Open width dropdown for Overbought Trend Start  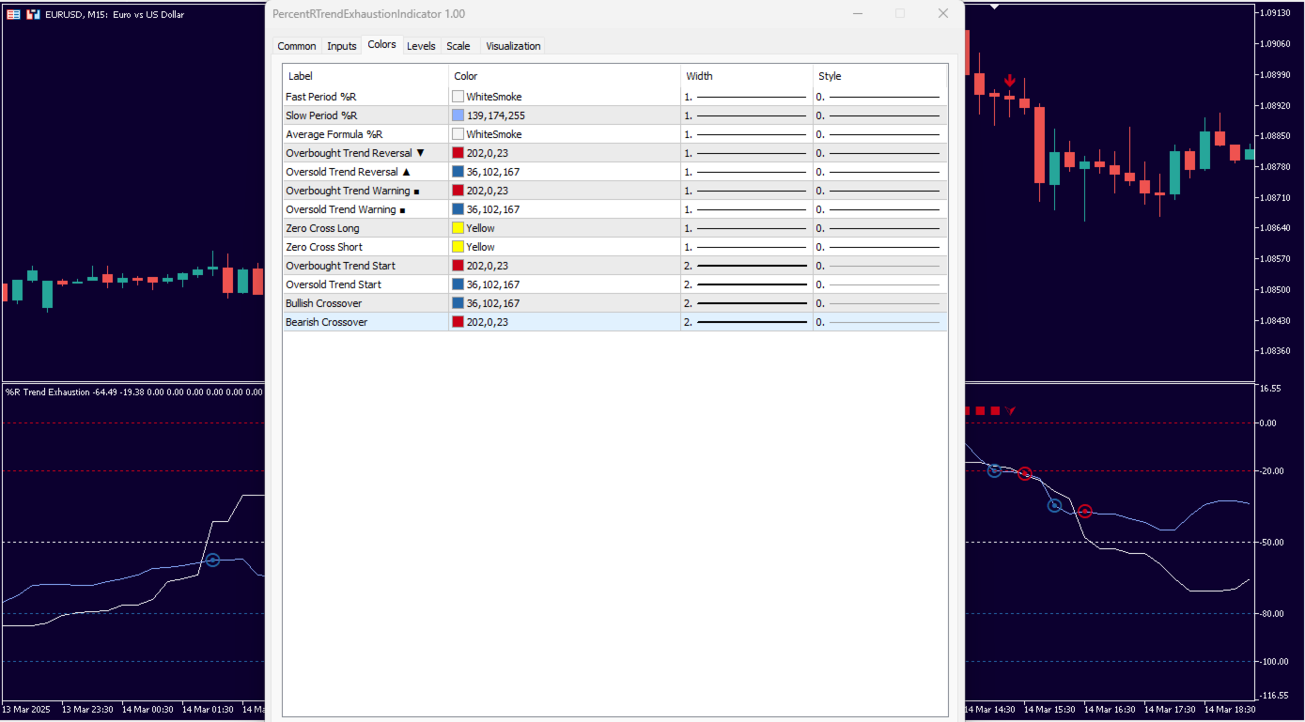pos(747,266)
